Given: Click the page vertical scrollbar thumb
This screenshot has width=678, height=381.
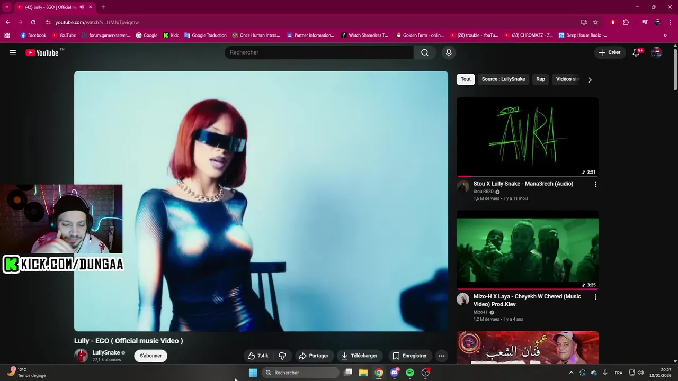Looking at the screenshot, I should [x=675, y=69].
